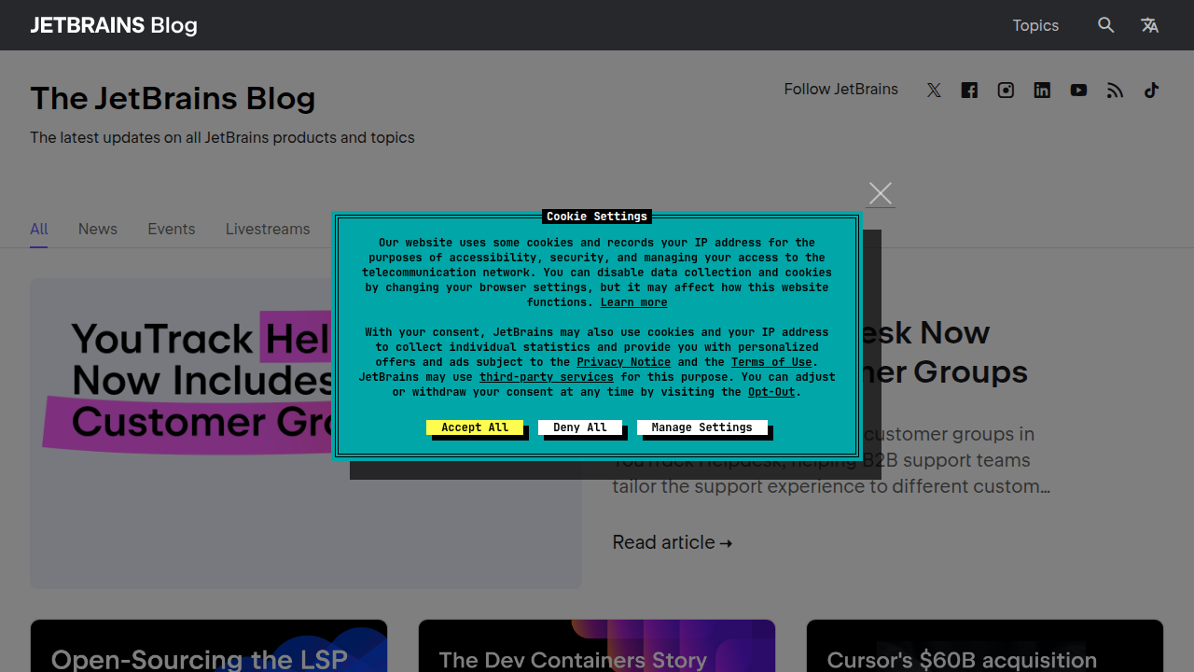Follow the Learn more link

[x=634, y=302]
